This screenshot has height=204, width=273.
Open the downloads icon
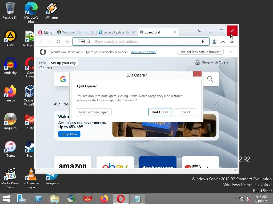click(223, 42)
